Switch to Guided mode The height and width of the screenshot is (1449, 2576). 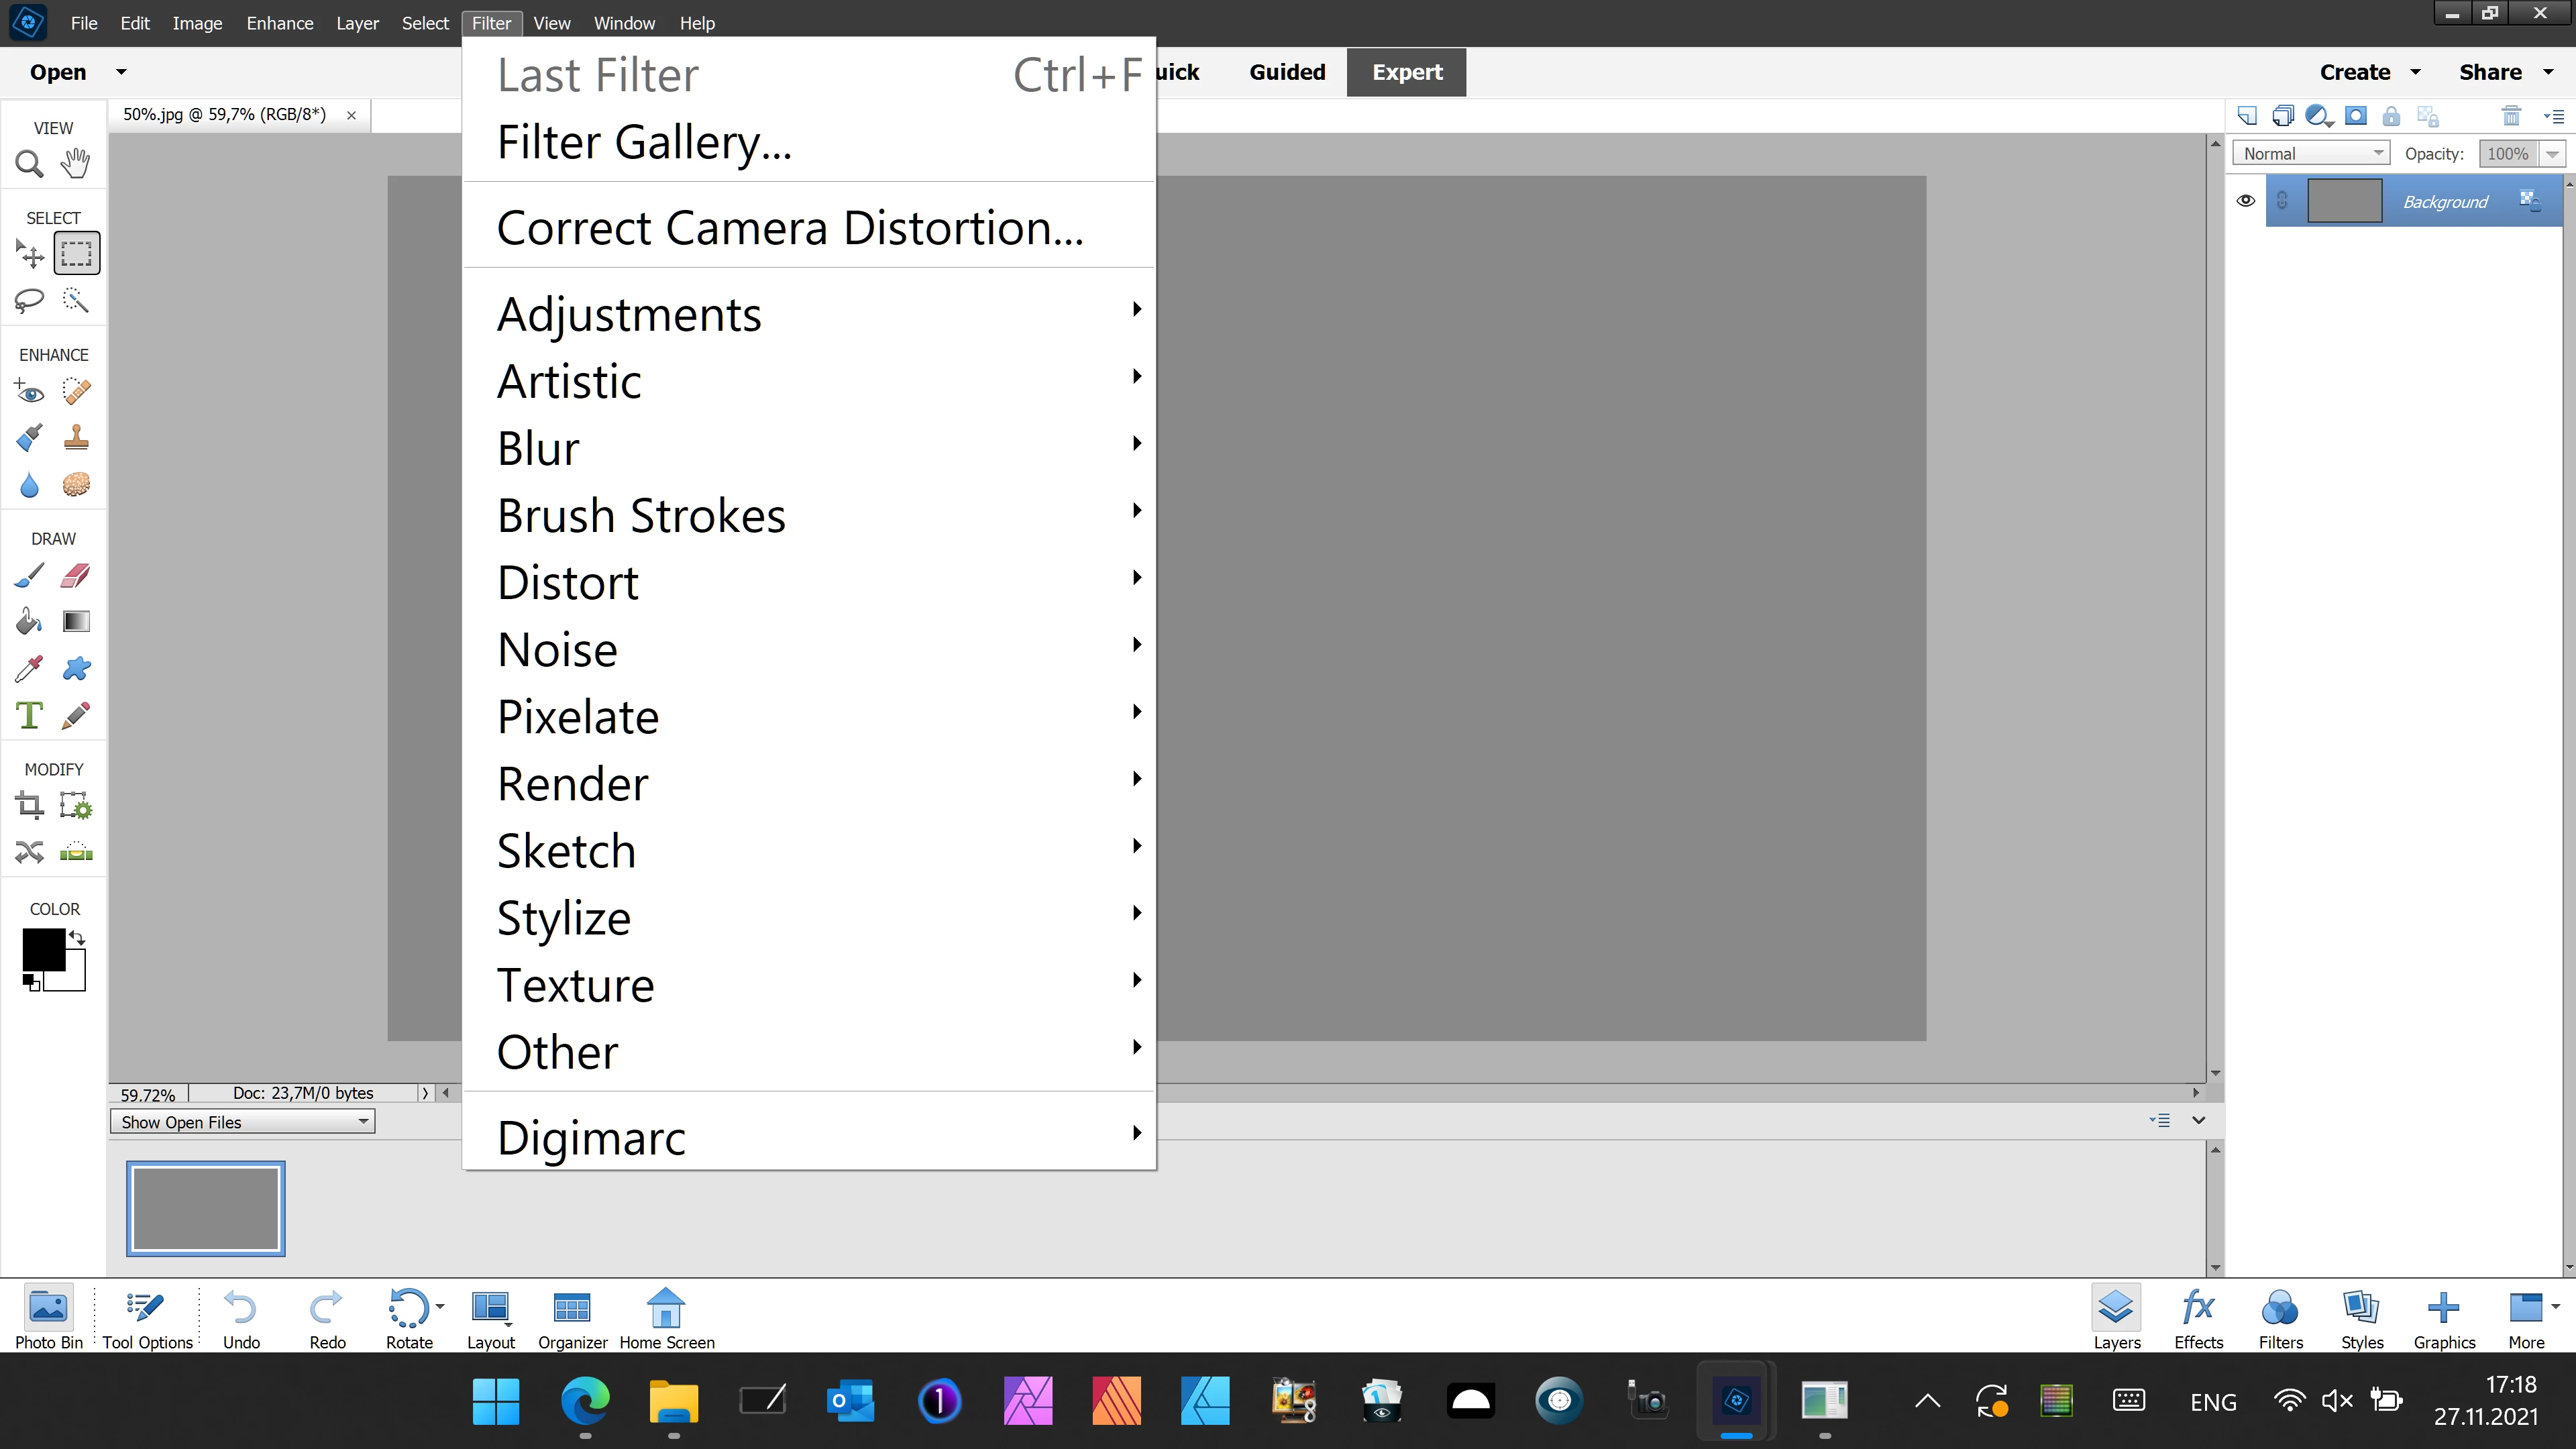(x=1287, y=72)
